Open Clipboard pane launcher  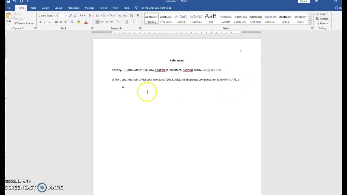click(35, 28)
